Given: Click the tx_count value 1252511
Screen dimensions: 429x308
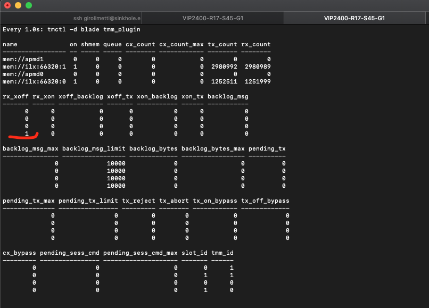Looking at the screenshot, I should tap(224, 81).
